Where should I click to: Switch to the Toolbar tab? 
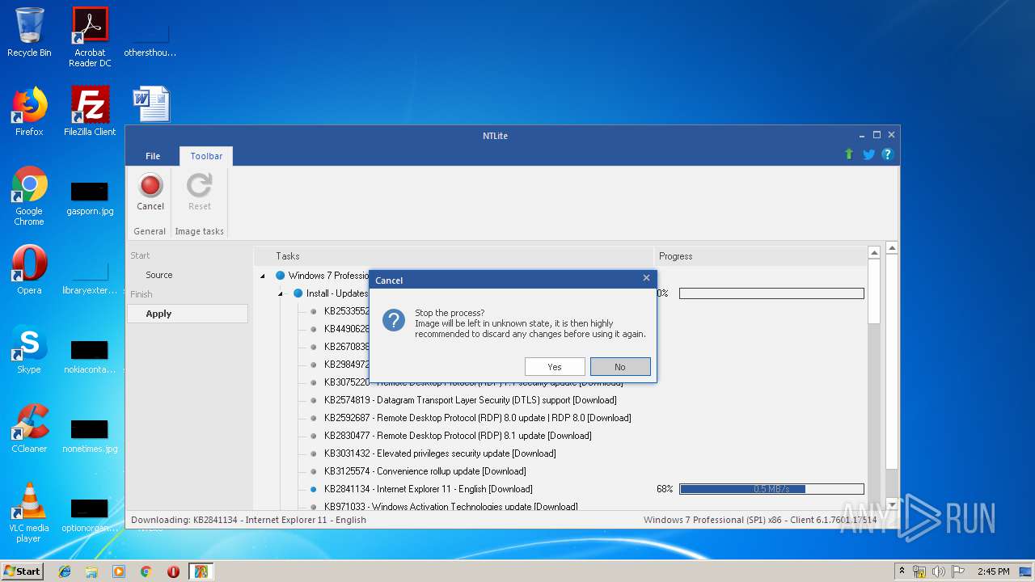click(206, 156)
